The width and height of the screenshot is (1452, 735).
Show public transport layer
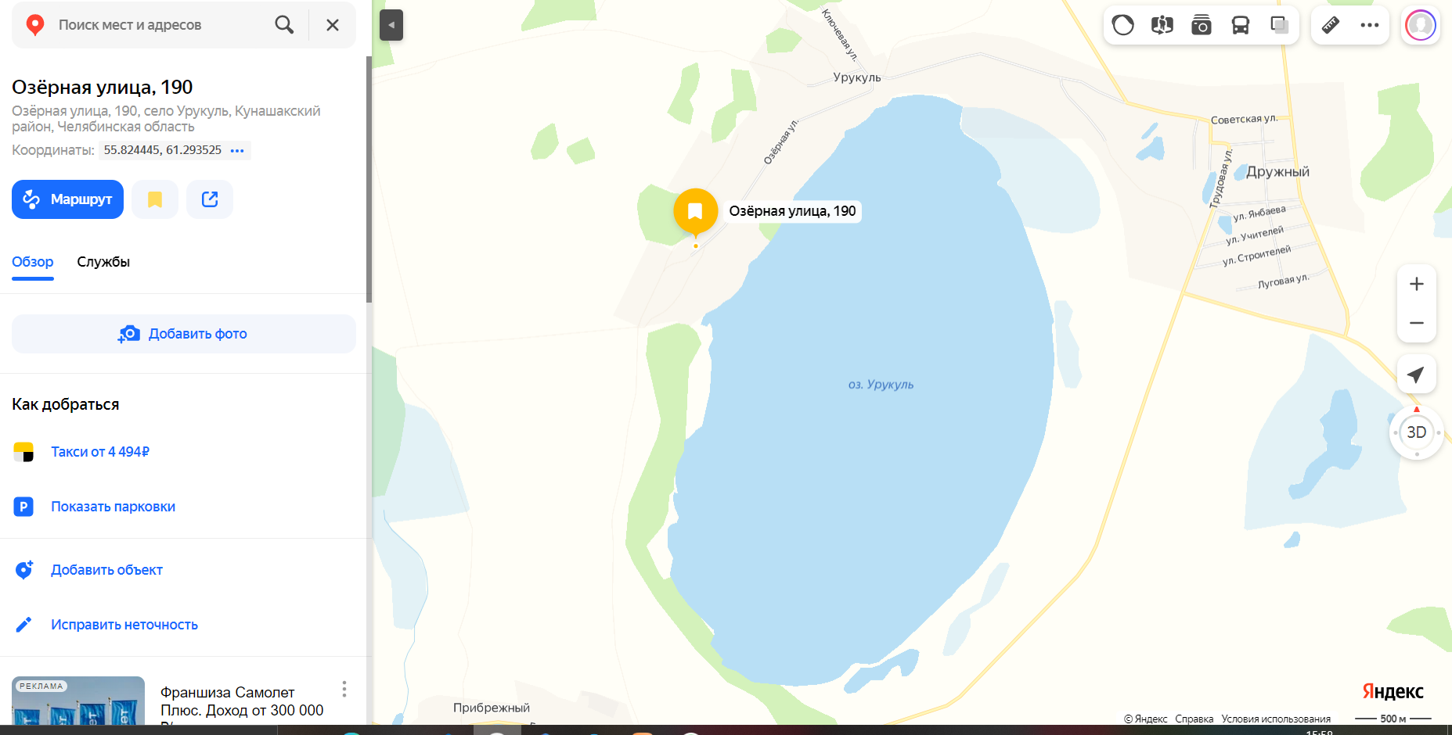pos(1241,25)
